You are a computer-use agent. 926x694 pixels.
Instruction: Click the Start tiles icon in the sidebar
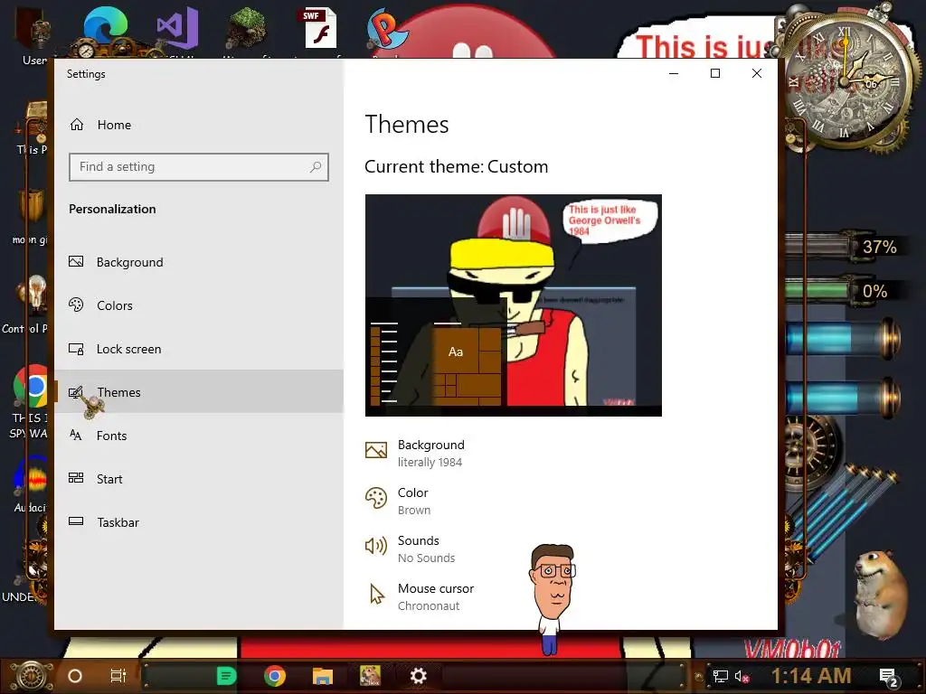[x=76, y=478]
